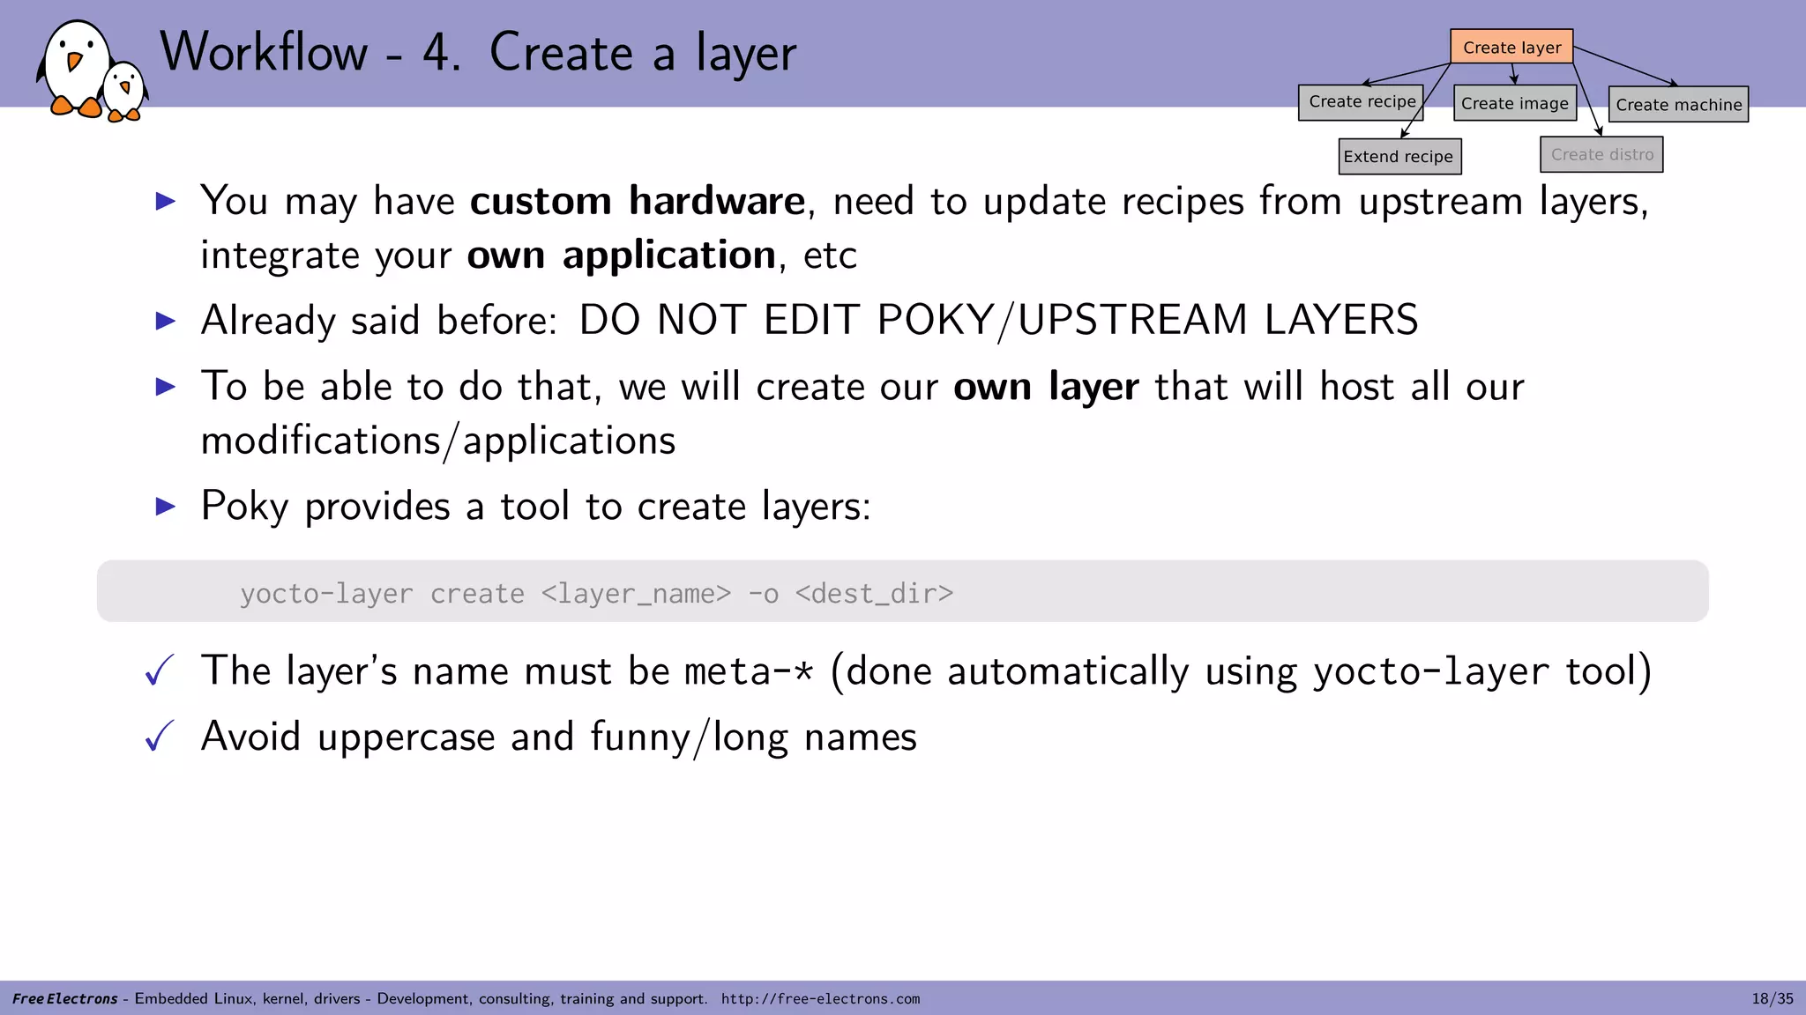The height and width of the screenshot is (1015, 1806).
Task: Click the checkmark beside Avoid uppercase
Action: 160,736
